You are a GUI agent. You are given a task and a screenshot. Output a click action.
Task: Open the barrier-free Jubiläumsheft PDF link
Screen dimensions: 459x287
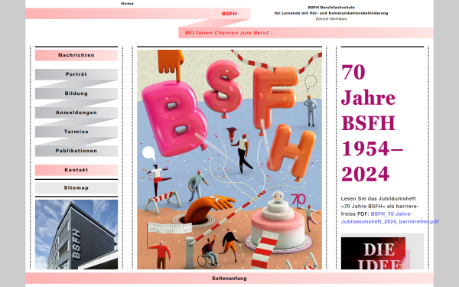coord(390,218)
